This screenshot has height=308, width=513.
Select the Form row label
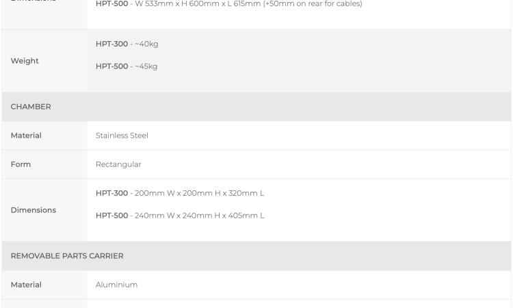pos(21,164)
